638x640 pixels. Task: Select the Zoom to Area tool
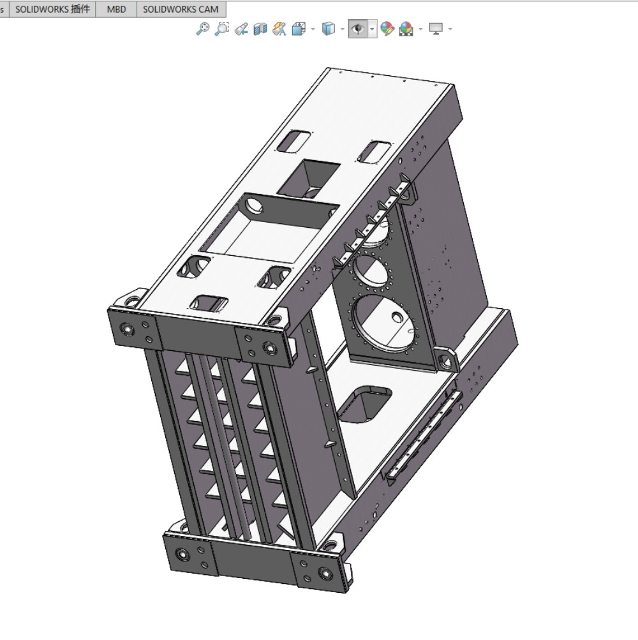[221, 29]
